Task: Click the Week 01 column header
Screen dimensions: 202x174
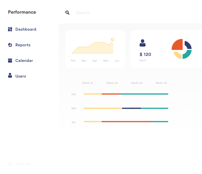Action: 87,83
